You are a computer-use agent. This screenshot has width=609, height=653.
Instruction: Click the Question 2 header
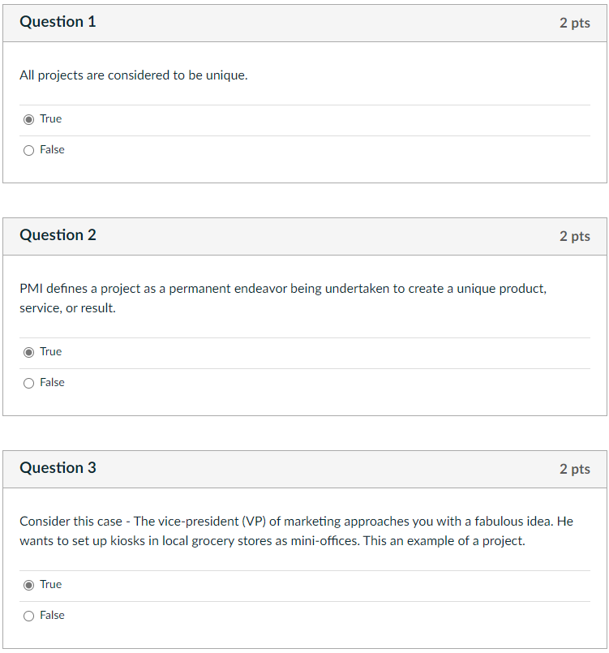pos(58,235)
